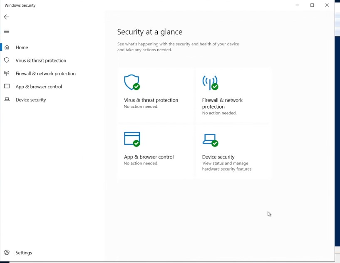
Task: Click the 'Security at a glance' heading
Action: coord(150,32)
